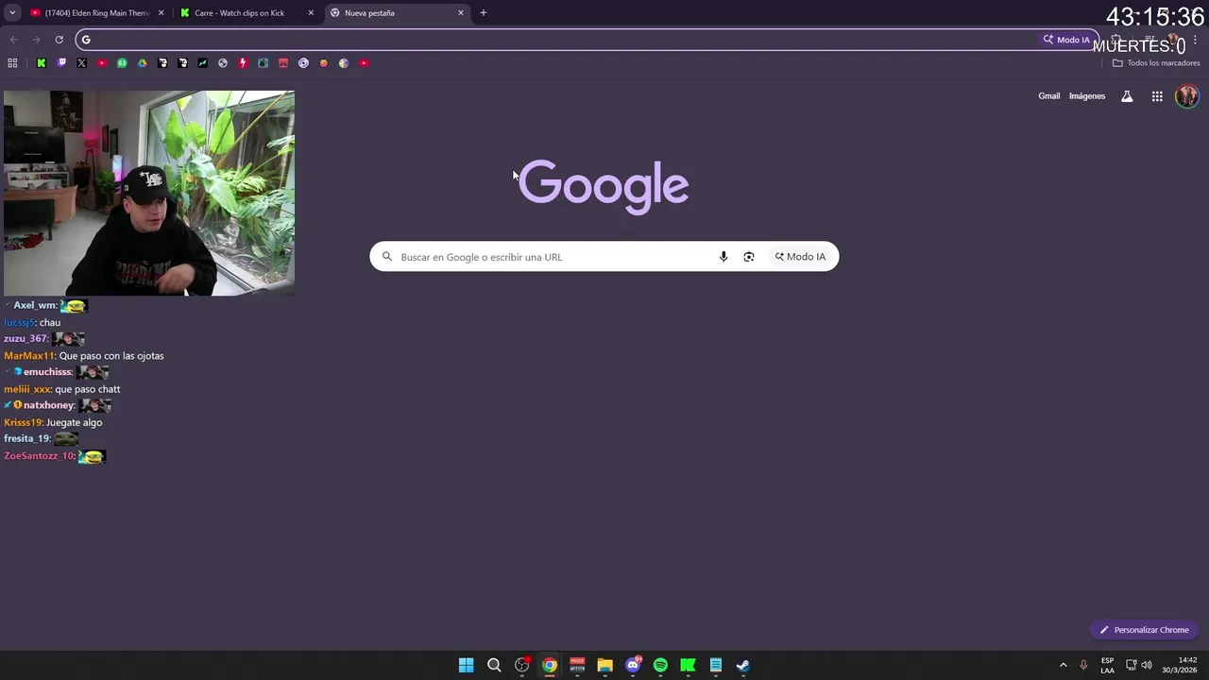
Task: Open the red lightning bolt bookmark
Action: (243, 63)
